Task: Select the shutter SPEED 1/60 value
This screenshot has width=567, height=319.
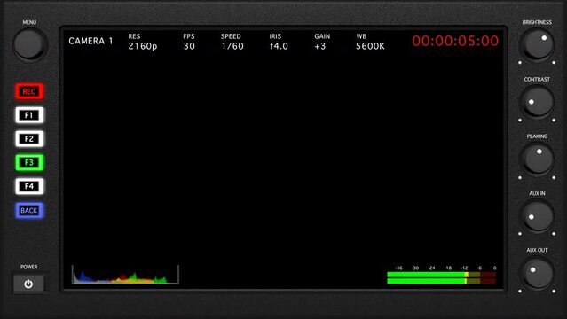Action: coord(232,46)
